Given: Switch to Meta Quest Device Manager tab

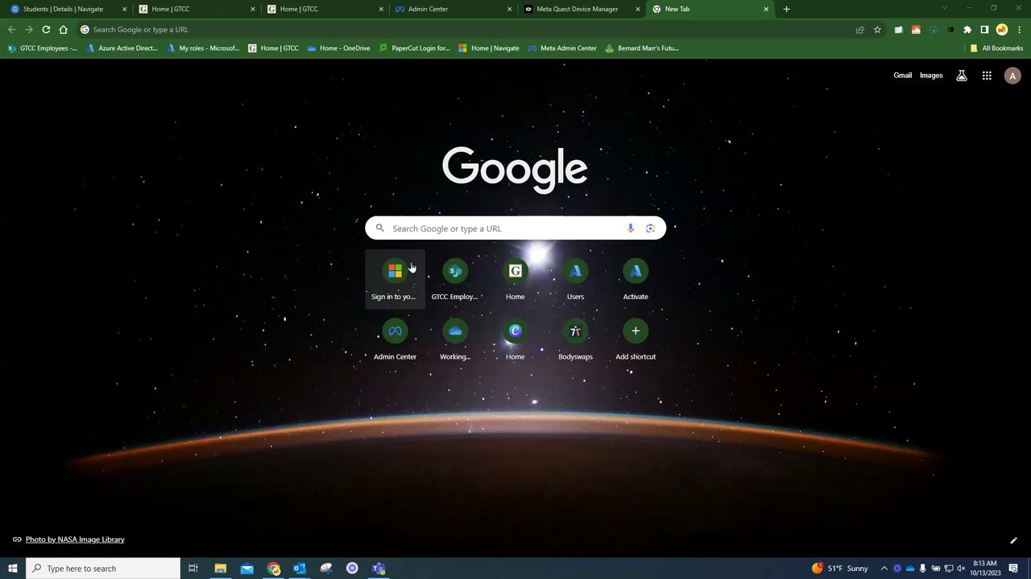Looking at the screenshot, I should [x=582, y=9].
